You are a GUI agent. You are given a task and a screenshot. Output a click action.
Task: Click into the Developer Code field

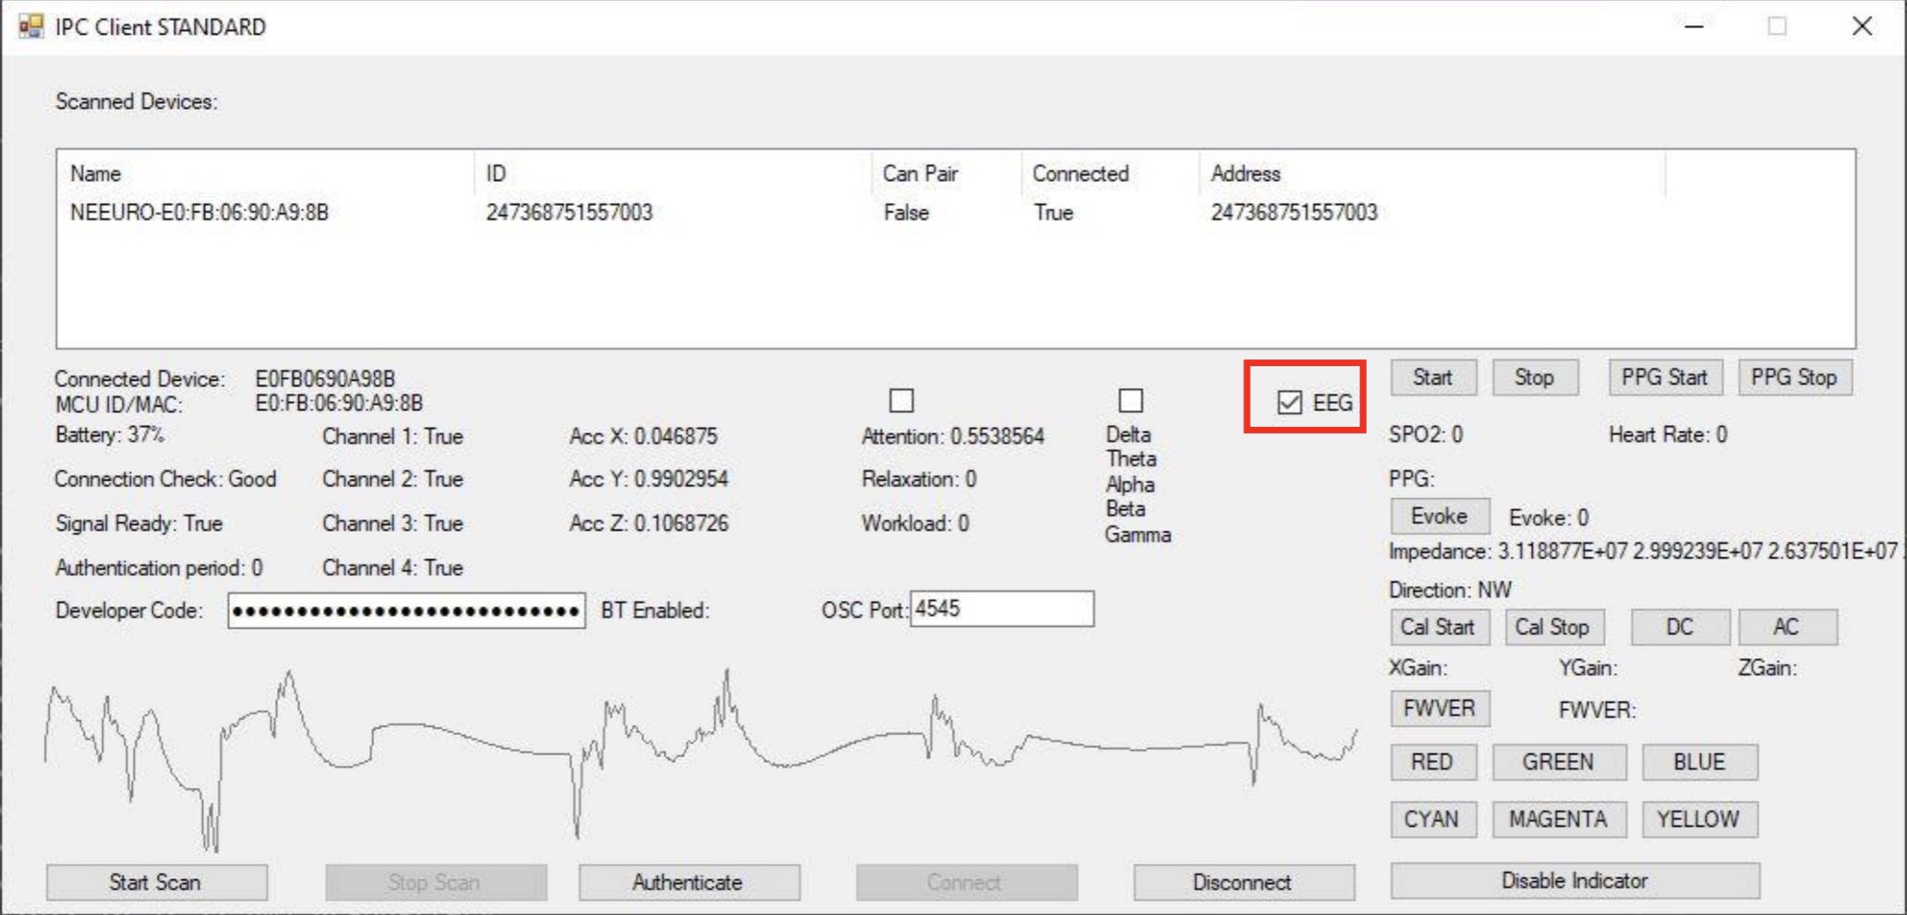406,611
